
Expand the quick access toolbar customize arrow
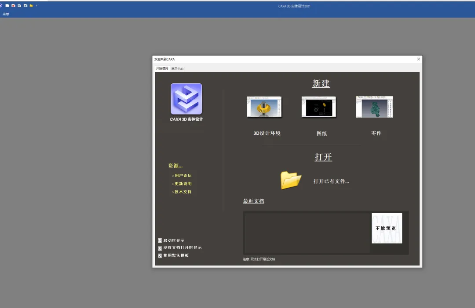tap(37, 5)
